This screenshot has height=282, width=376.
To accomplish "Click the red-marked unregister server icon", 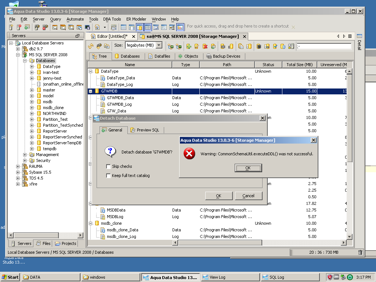I will click(19, 27).
